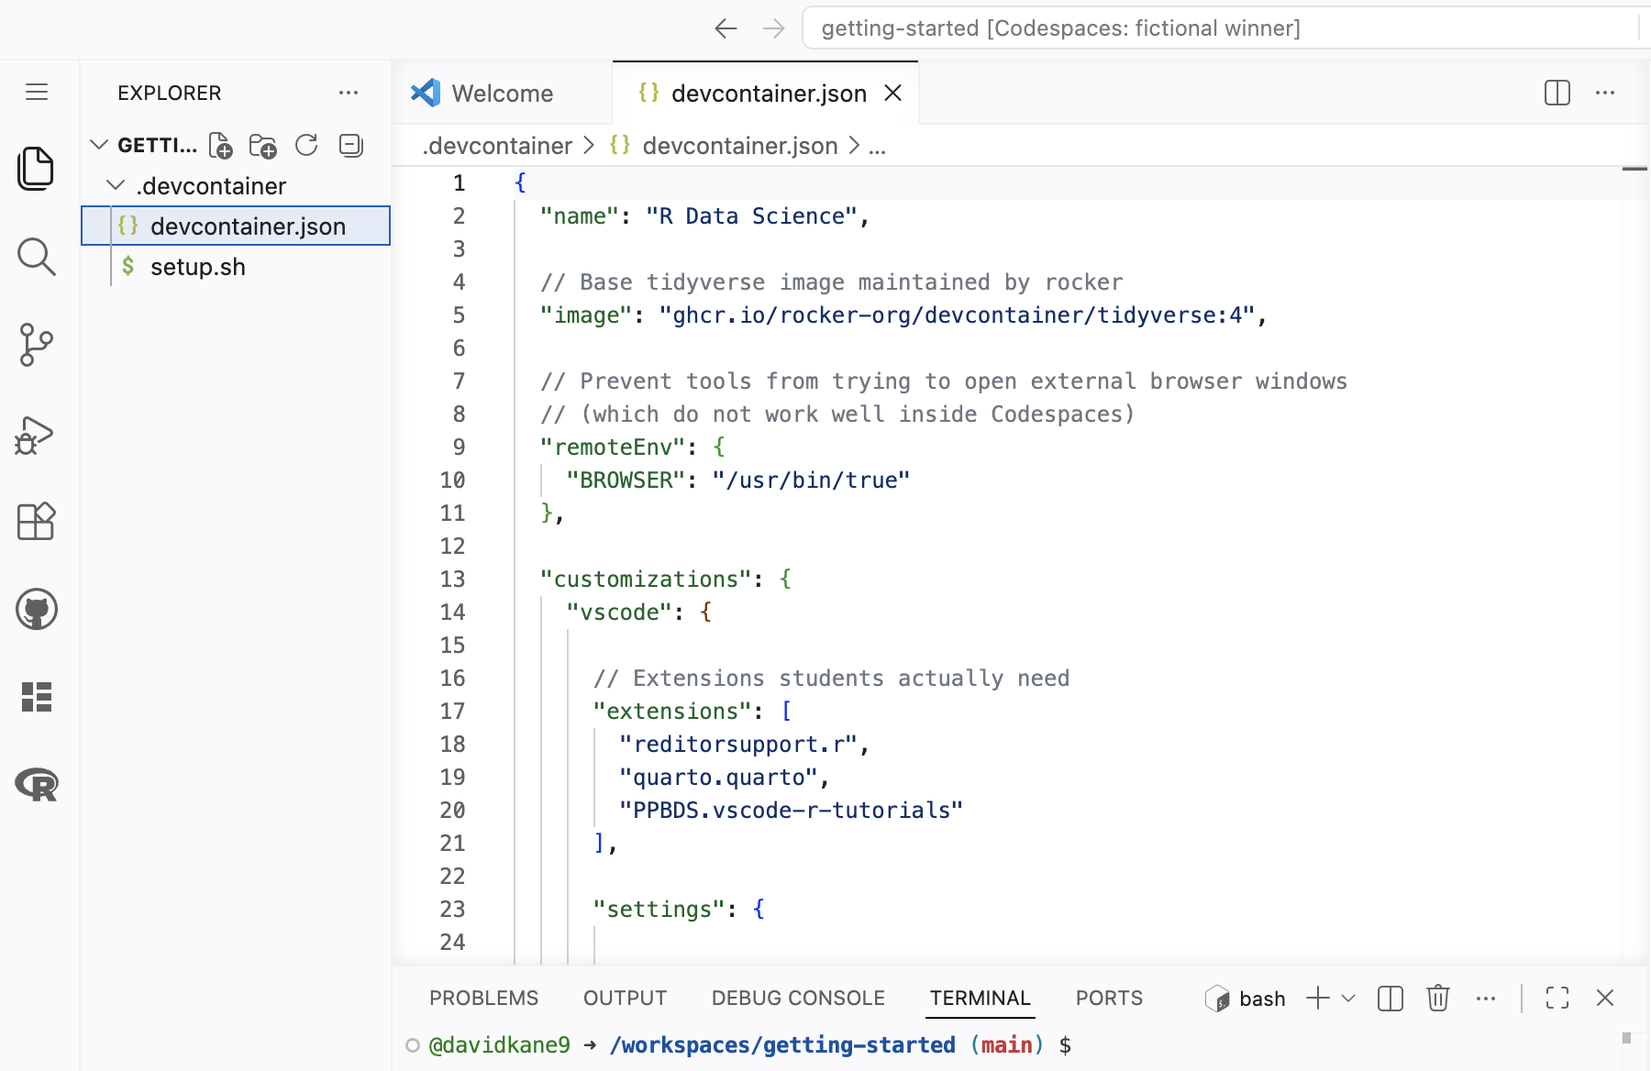The image size is (1651, 1071).
Task: Open setup.sh from the file tree
Action: coord(198,267)
